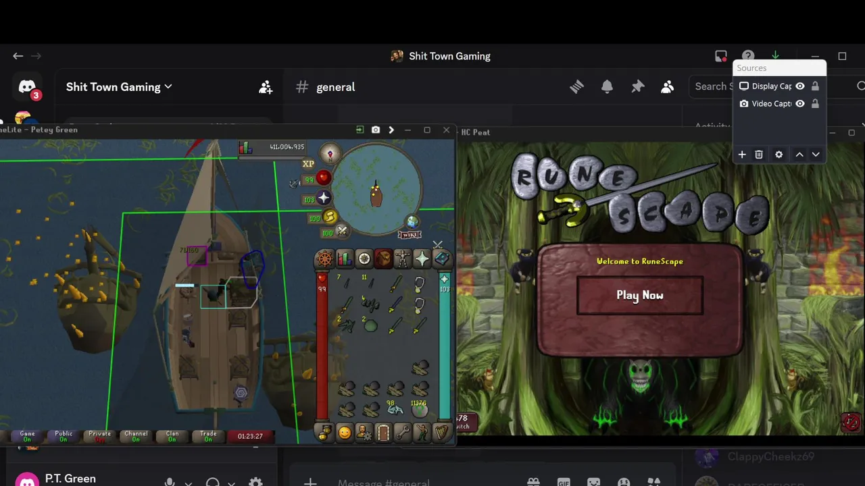
Task: Take RuneLite screenshot with camera icon
Action: (x=376, y=130)
